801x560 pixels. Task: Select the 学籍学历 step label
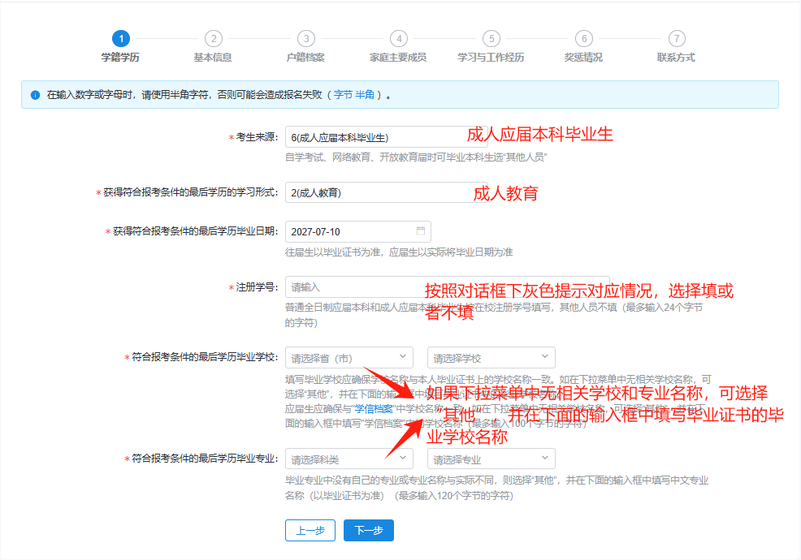[120, 57]
